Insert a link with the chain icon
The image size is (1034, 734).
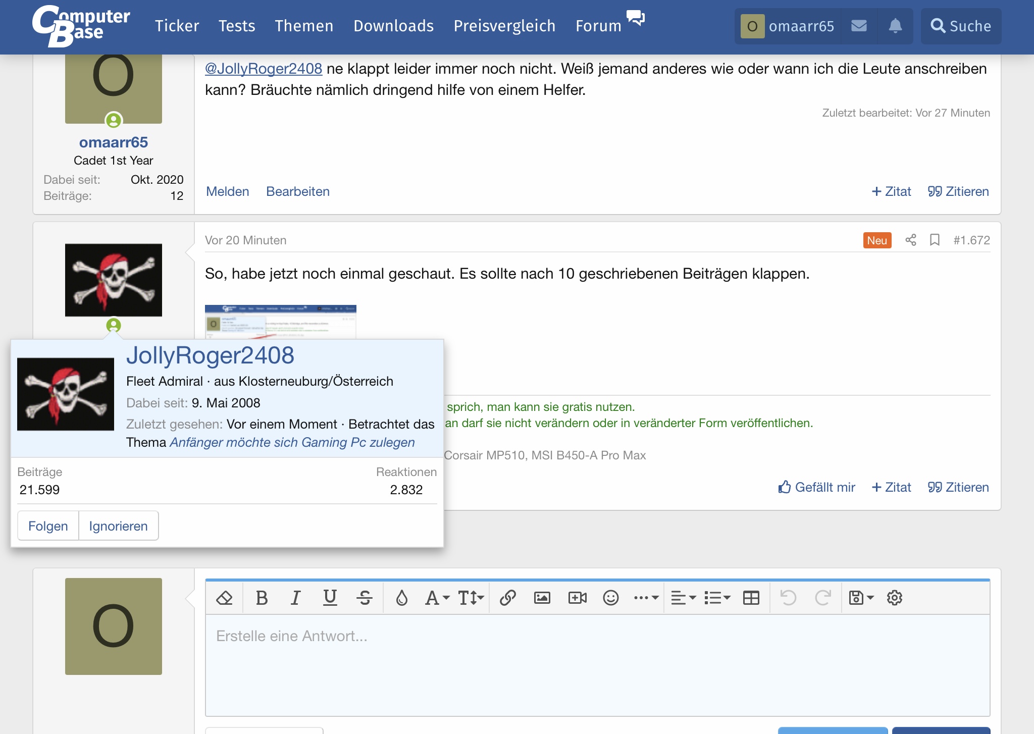pyautogui.click(x=507, y=598)
